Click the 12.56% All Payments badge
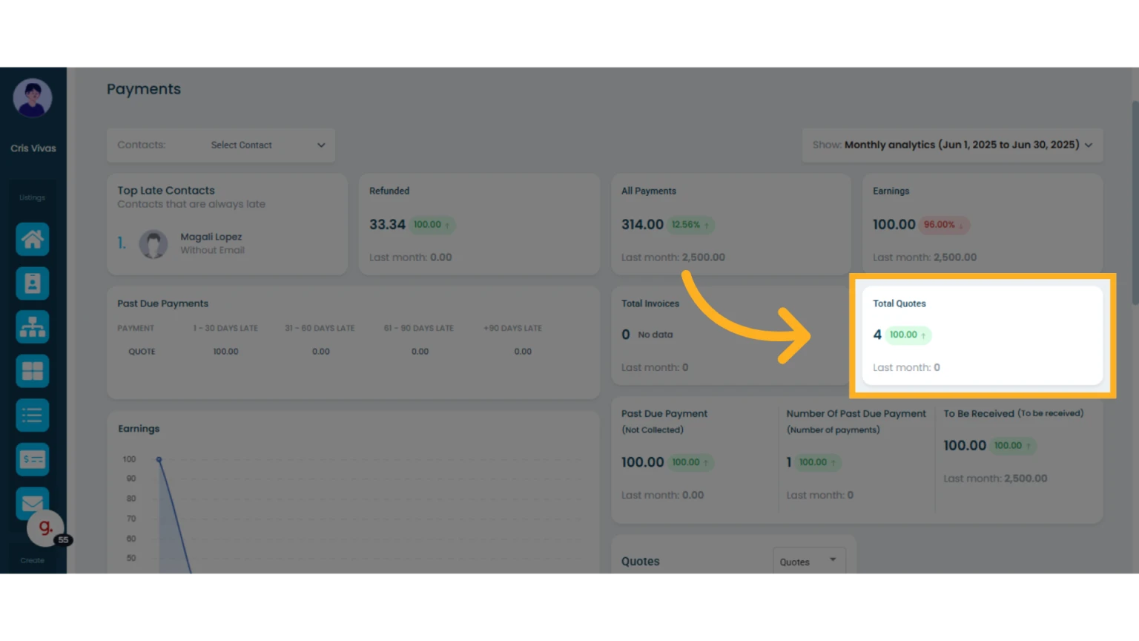The image size is (1139, 641). [690, 225]
